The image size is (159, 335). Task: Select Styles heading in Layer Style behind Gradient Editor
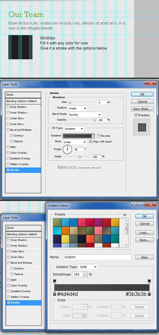click(24, 228)
